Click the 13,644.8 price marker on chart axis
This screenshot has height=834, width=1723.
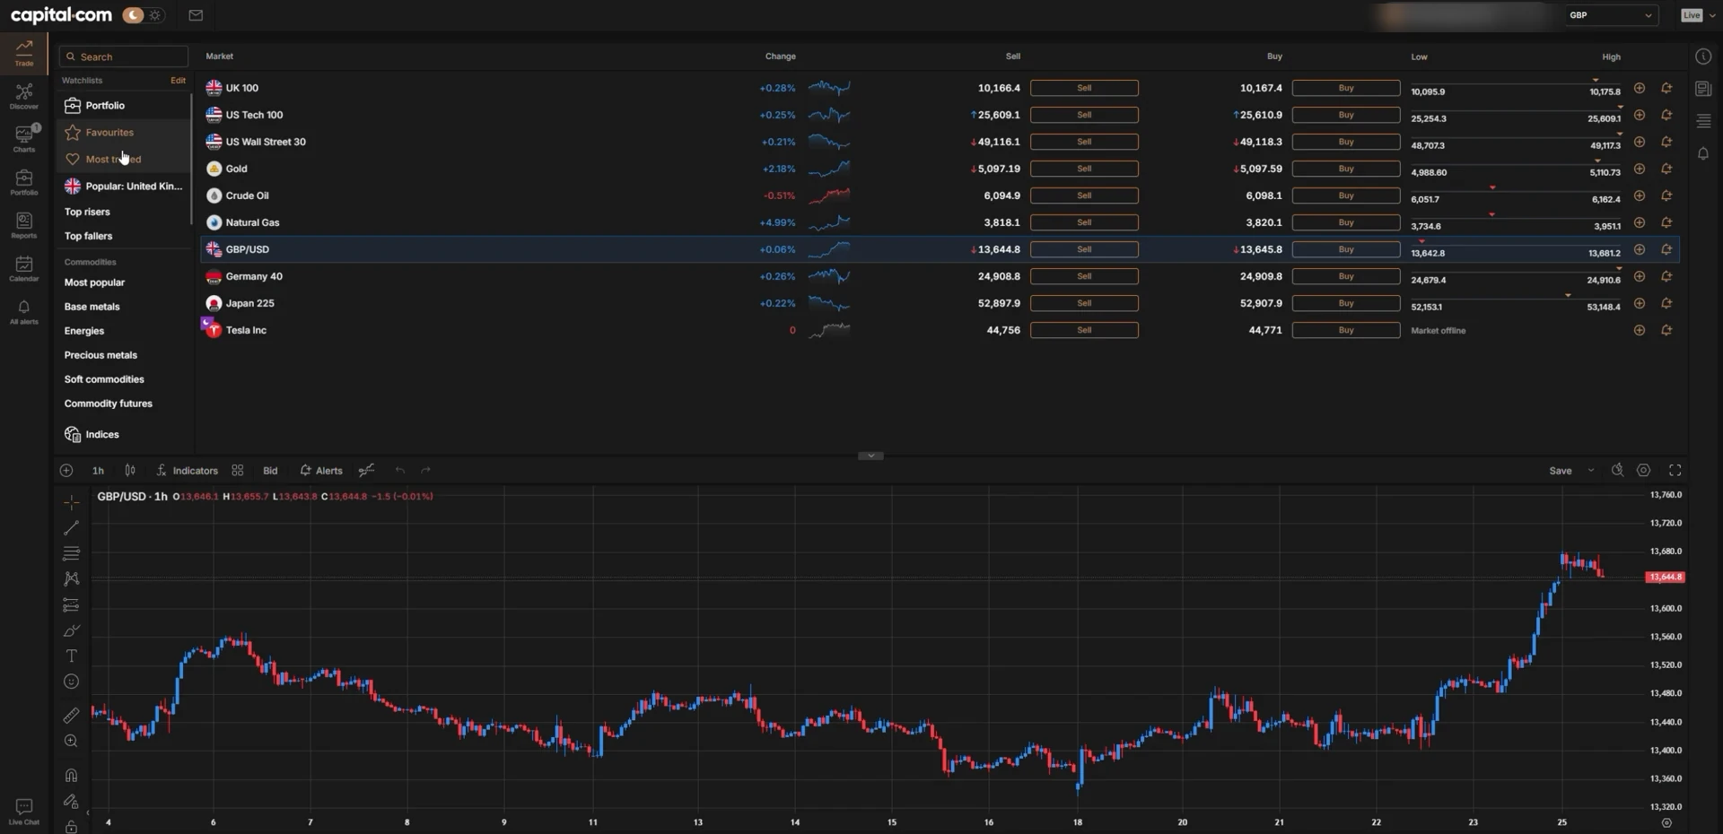(1665, 578)
